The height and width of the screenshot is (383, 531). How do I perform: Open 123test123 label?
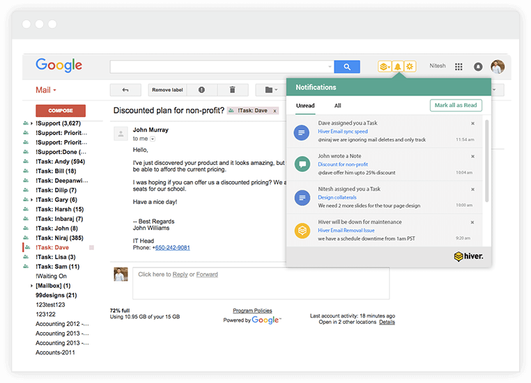[x=50, y=305]
